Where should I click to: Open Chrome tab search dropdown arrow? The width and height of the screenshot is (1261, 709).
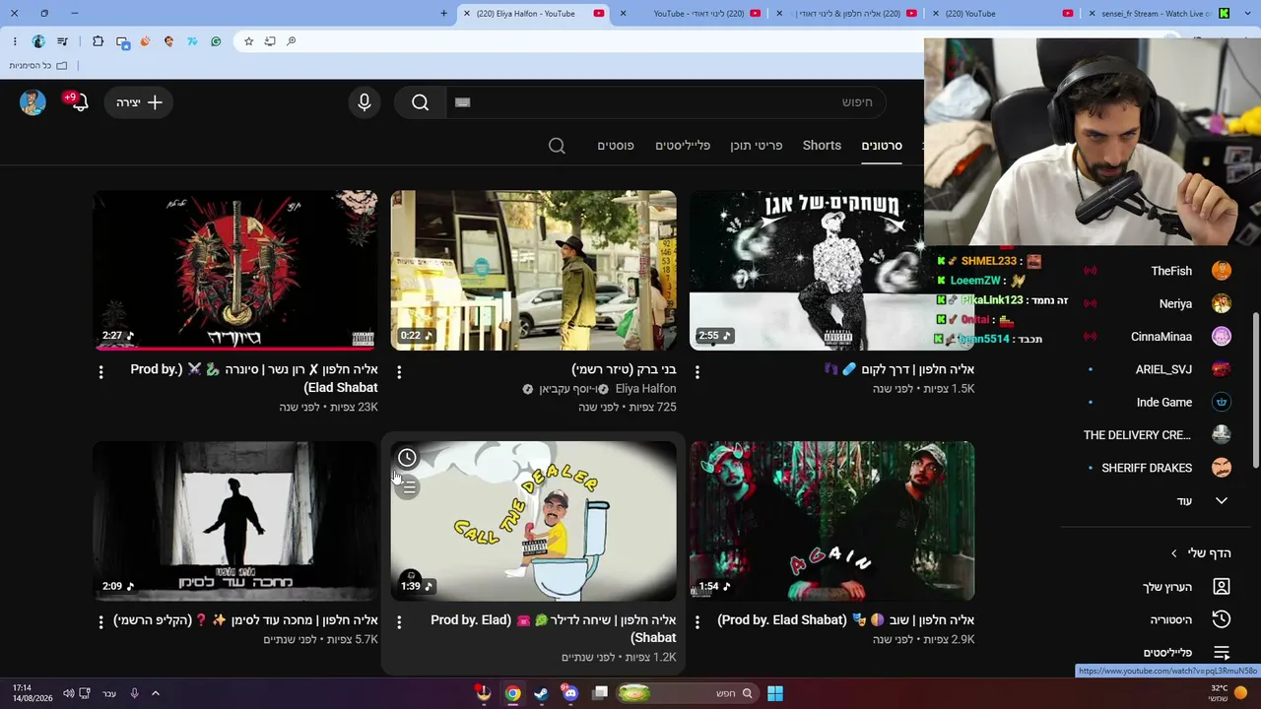point(1249,14)
